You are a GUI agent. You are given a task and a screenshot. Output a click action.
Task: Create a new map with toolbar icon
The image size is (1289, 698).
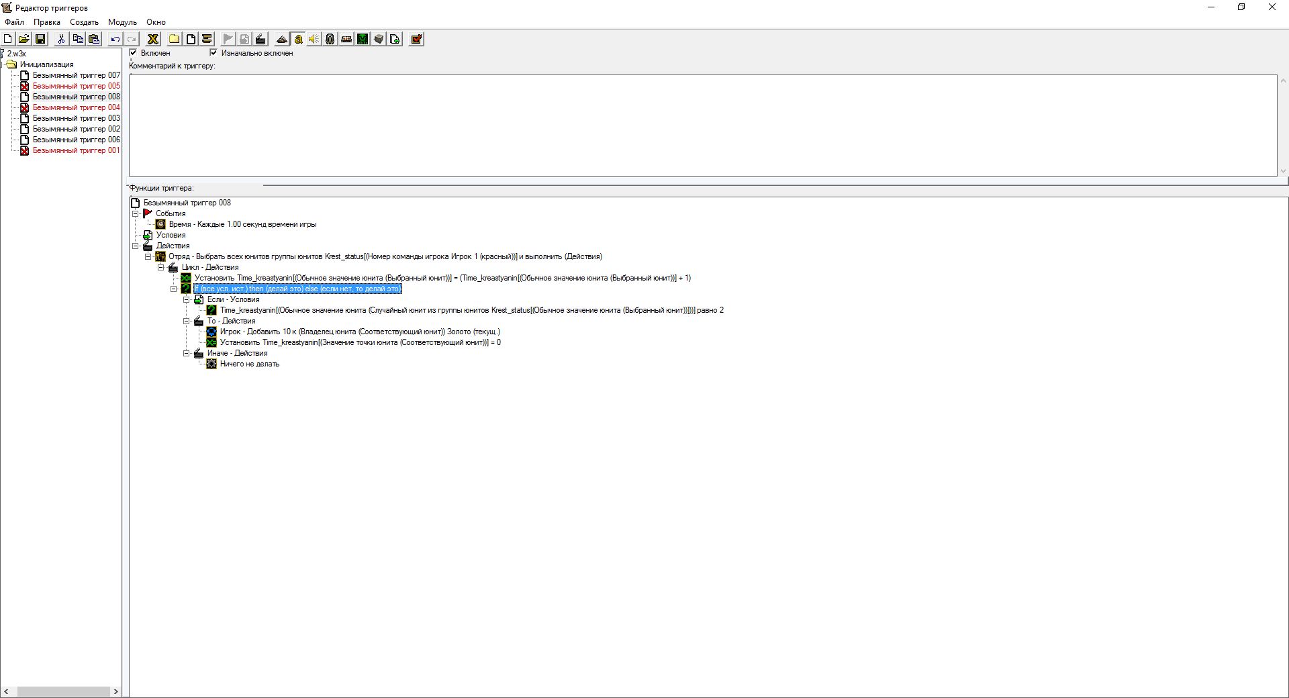pos(8,39)
